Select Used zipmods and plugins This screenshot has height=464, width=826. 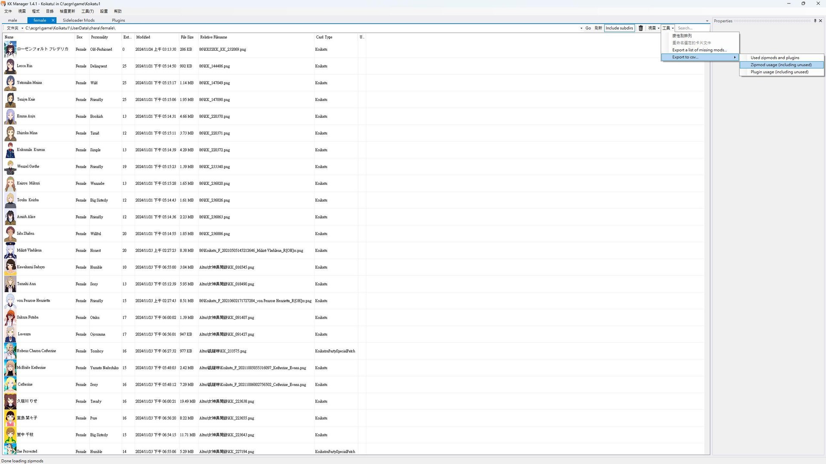(x=774, y=58)
